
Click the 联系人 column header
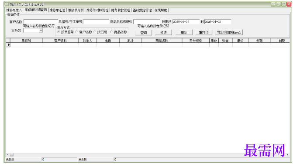coord(87,41)
